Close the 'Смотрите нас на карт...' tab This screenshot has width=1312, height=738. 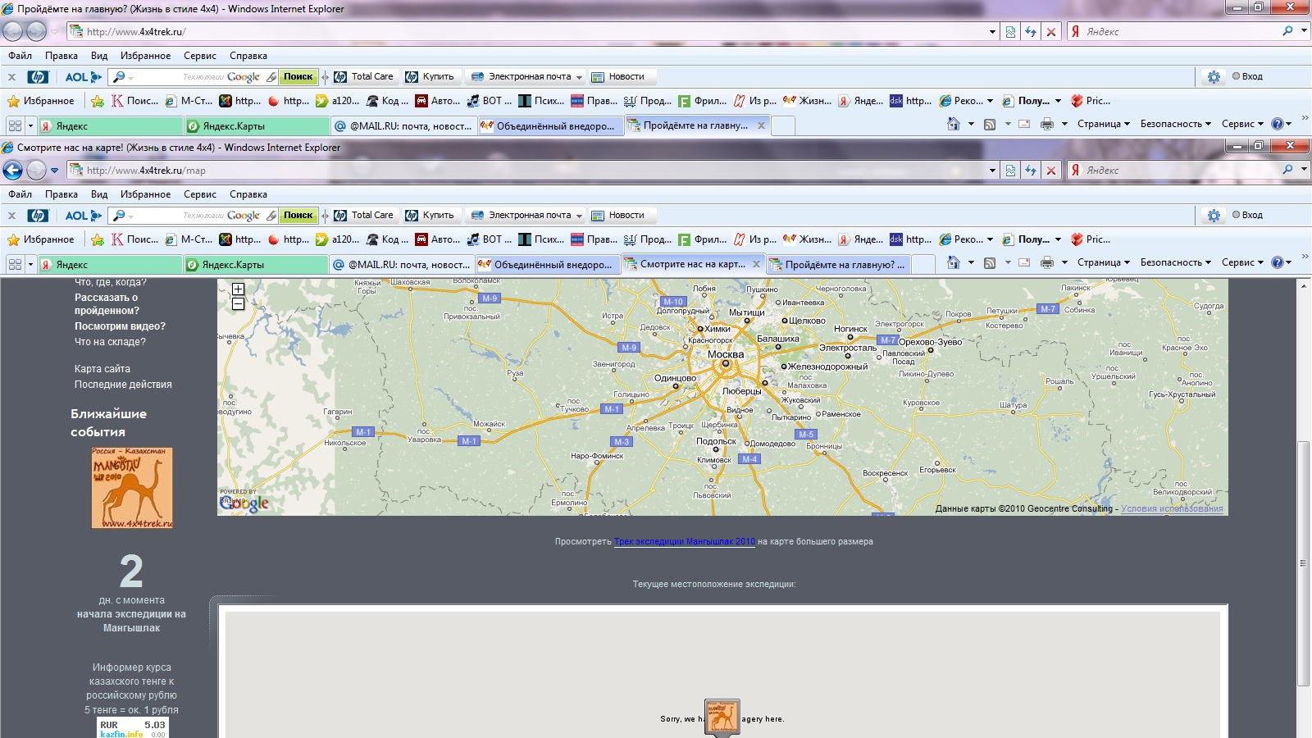pos(756,264)
